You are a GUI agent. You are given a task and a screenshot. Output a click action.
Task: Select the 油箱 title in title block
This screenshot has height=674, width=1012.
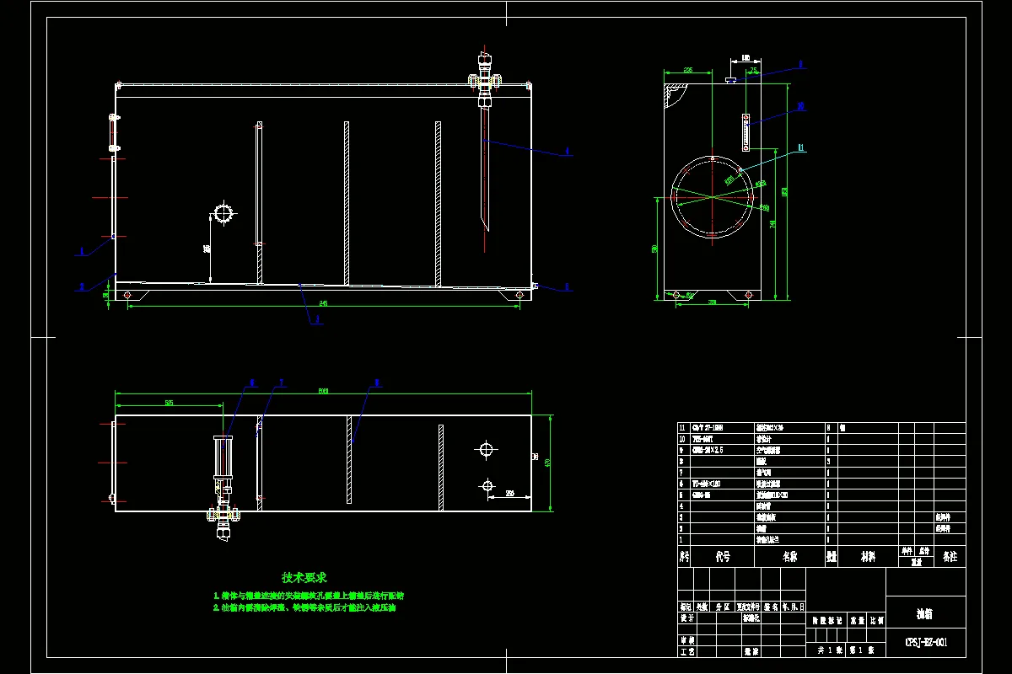point(925,614)
